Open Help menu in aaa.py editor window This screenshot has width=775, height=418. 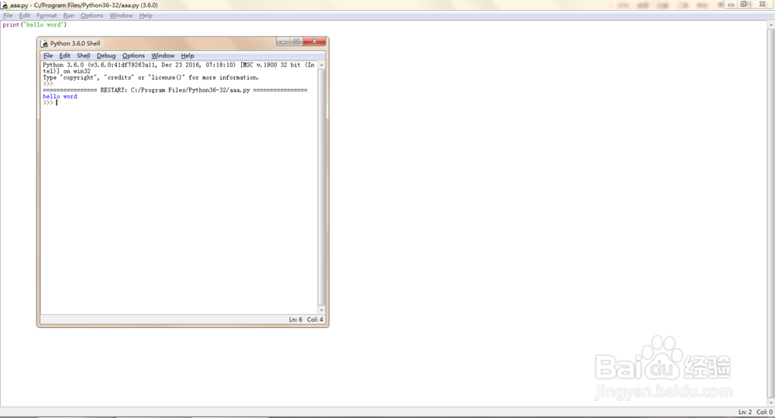146,16
